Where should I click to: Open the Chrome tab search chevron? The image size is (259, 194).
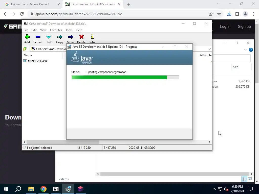pyautogui.click(x=218, y=4)
